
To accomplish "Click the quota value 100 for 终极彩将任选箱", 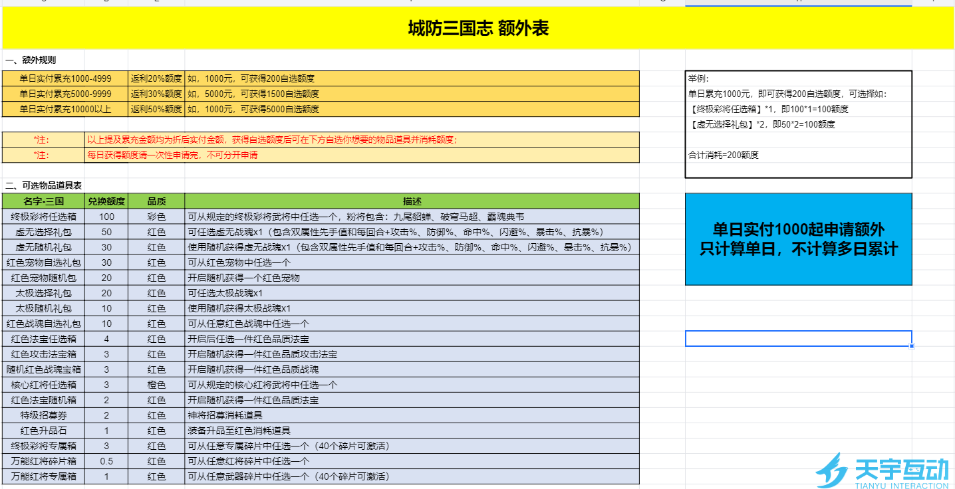I will [x=106, y=217].
